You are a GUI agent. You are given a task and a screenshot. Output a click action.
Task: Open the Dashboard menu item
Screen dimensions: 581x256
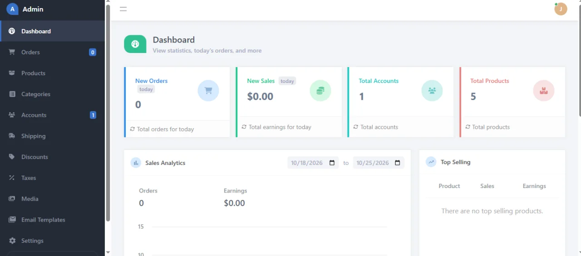pos(53,31)
